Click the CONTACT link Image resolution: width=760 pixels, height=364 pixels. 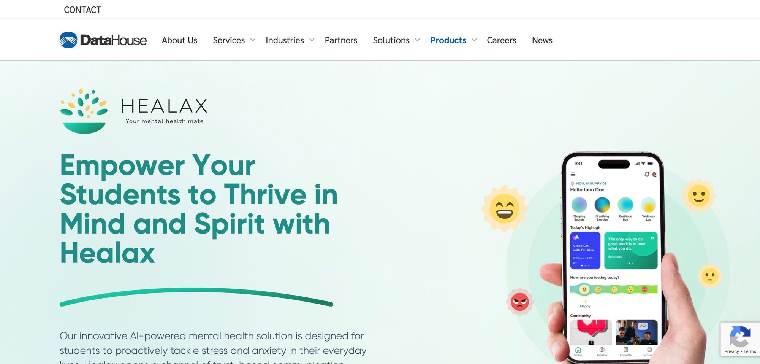point(82,10)
